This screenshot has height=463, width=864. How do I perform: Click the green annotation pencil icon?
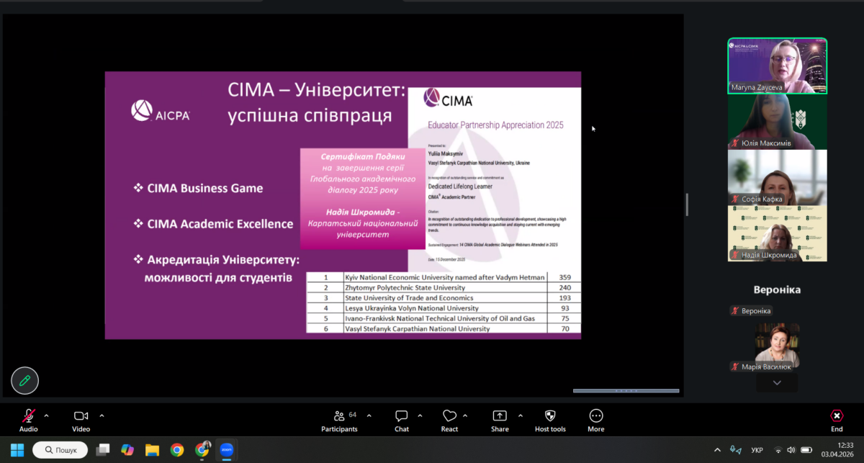tap(24, 380)
